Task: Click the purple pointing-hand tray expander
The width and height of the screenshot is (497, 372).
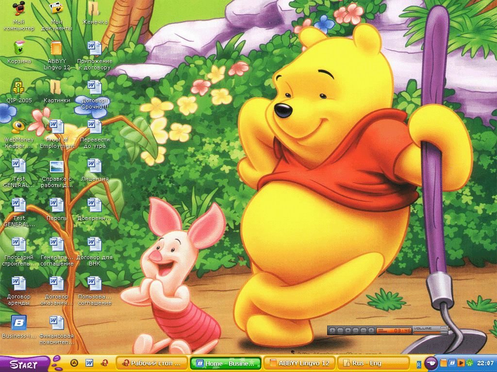Action: click(x=431, y=363)
